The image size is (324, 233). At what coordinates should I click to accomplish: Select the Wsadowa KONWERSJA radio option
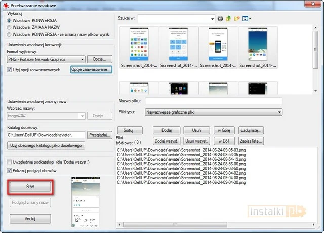10,20
